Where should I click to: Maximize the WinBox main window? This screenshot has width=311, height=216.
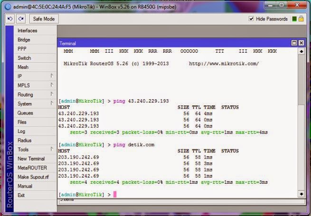tap(282, 5)
